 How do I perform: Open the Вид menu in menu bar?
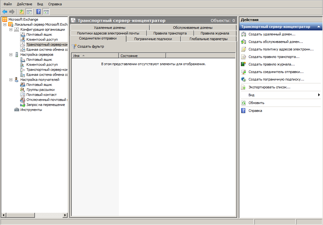[40, 4]
